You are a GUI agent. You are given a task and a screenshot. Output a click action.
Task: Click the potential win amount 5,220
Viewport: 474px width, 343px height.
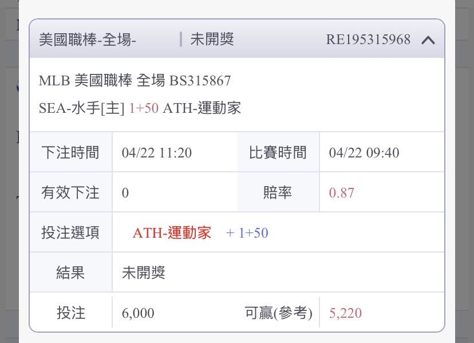[x=346, y=313]
